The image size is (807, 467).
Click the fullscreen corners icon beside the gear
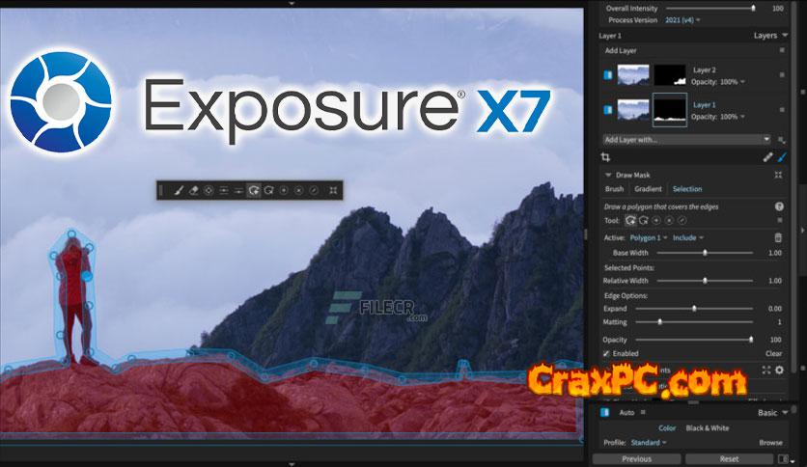(x=766, y=370)
